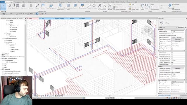The height and width of the screenshot is (105, 187).
Task: Select the Mullion (Импост) tool
Action: click(75, 6)
